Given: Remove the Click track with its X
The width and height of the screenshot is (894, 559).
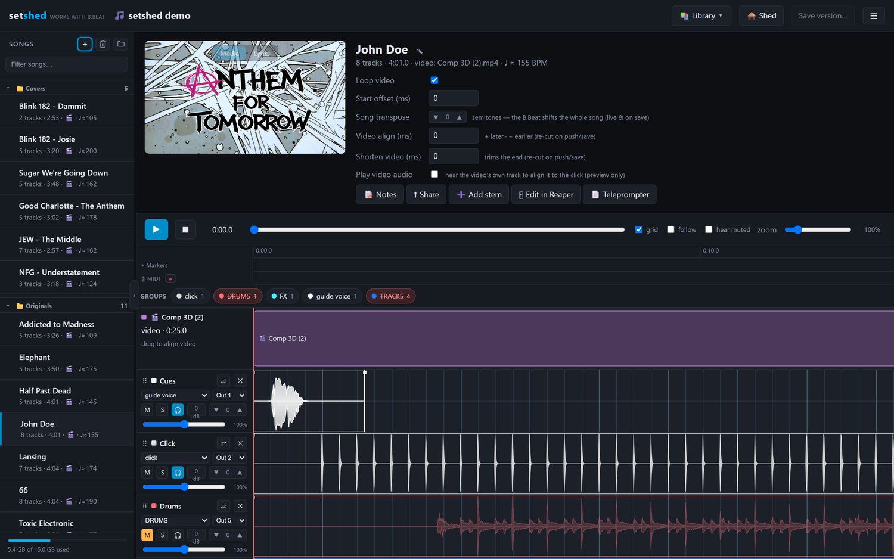Looking at the screenshot, I should coord(240,443).
